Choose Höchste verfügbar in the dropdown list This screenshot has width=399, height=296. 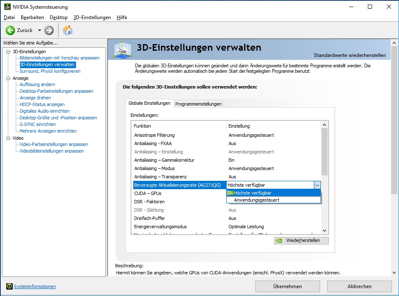click(x=274, y=193)
